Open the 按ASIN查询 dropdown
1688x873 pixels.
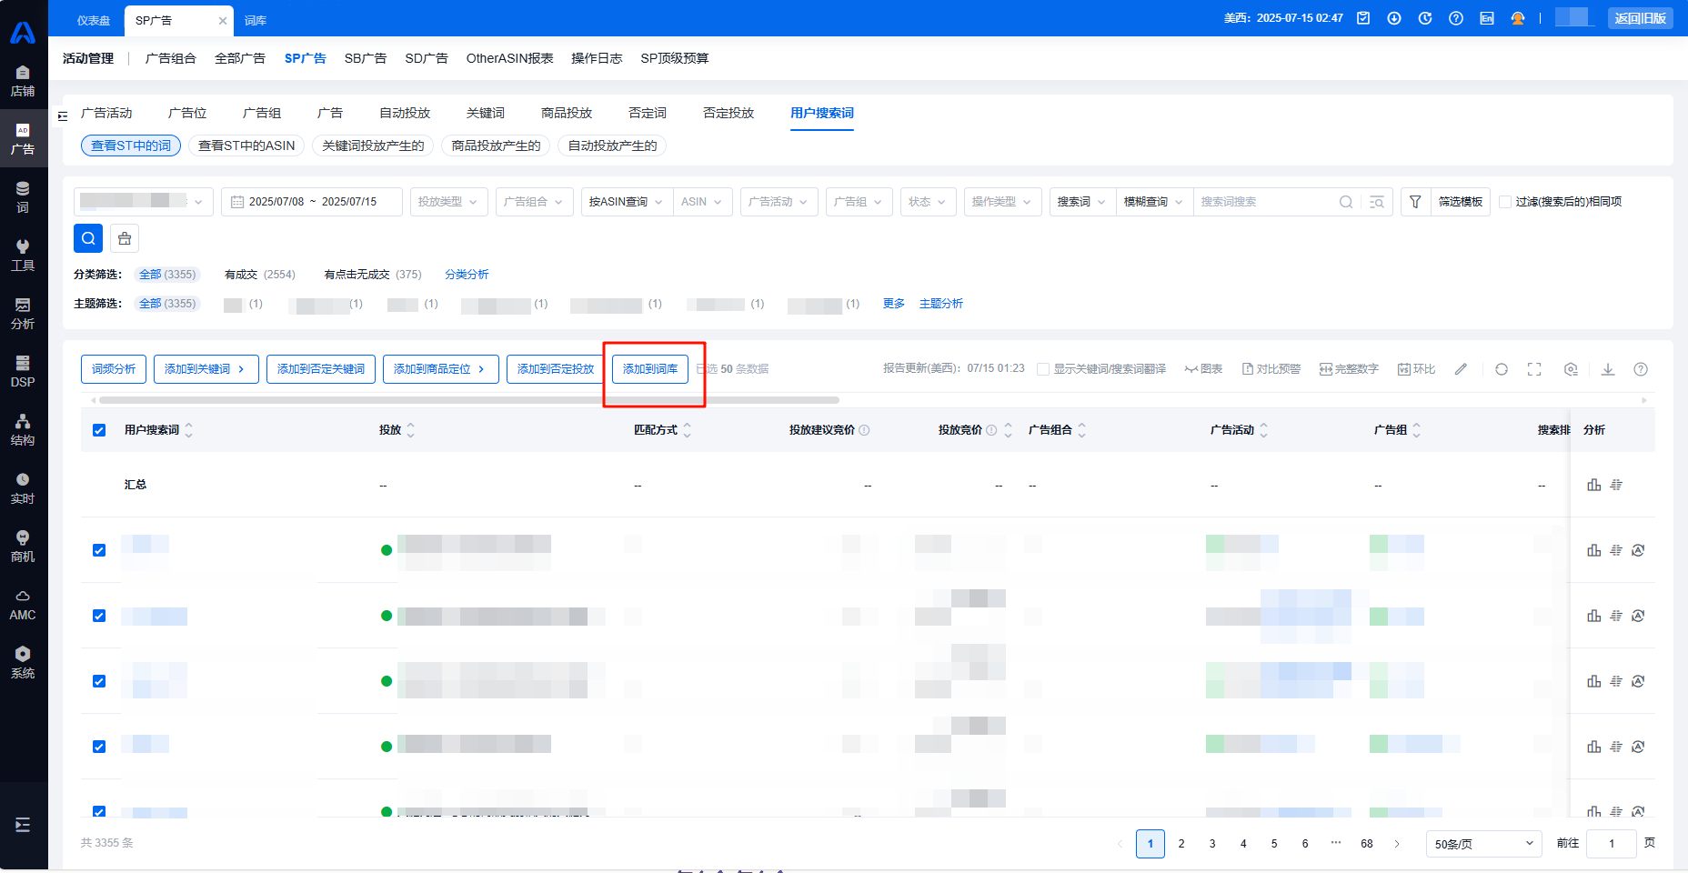627,202
